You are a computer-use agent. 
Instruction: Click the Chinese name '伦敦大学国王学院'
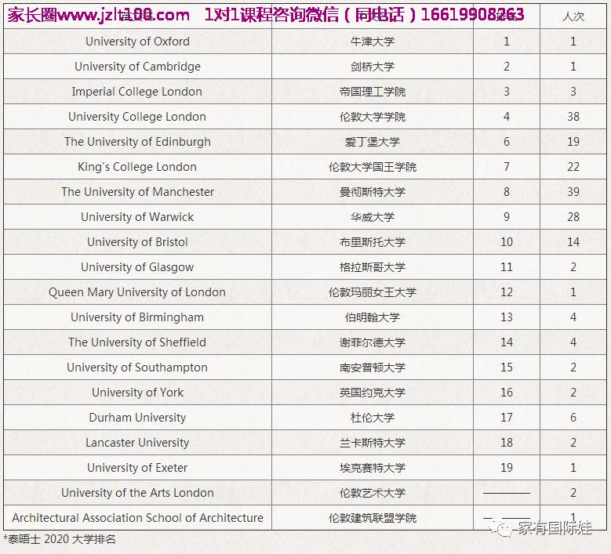(373, 167)
